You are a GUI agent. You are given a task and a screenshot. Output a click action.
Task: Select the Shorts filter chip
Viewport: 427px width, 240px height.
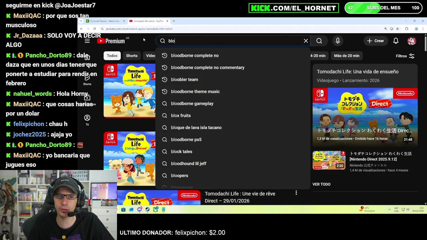pyautogui.click(x=132, y=56)
